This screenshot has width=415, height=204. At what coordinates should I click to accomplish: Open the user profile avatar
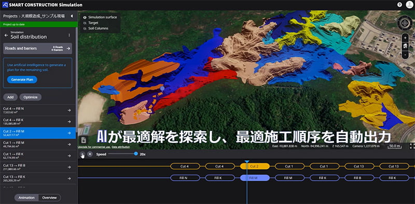(409, 5)
